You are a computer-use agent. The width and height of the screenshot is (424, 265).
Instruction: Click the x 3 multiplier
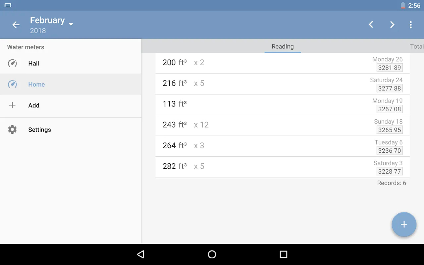[x=199, y=145]
